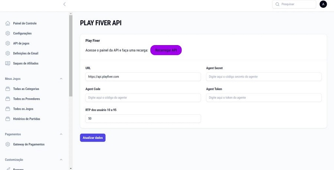Open the user avatar menu
Image resolution: width=334 pixels, height=170 pixels.
click(x=323, y=4)
